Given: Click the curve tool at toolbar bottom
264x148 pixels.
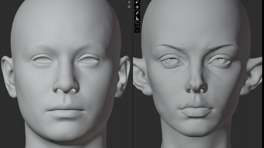Looking at the screenshot, I should click(x=137, y=30).
